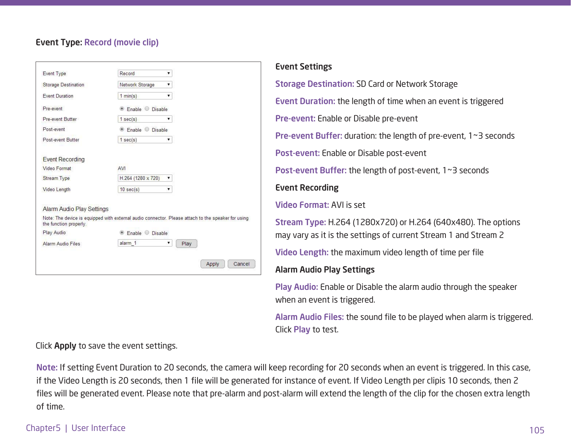Open the Post-event Butter seconds dropdown
This screenshot has height=441, width=571.
pos(145,140)
